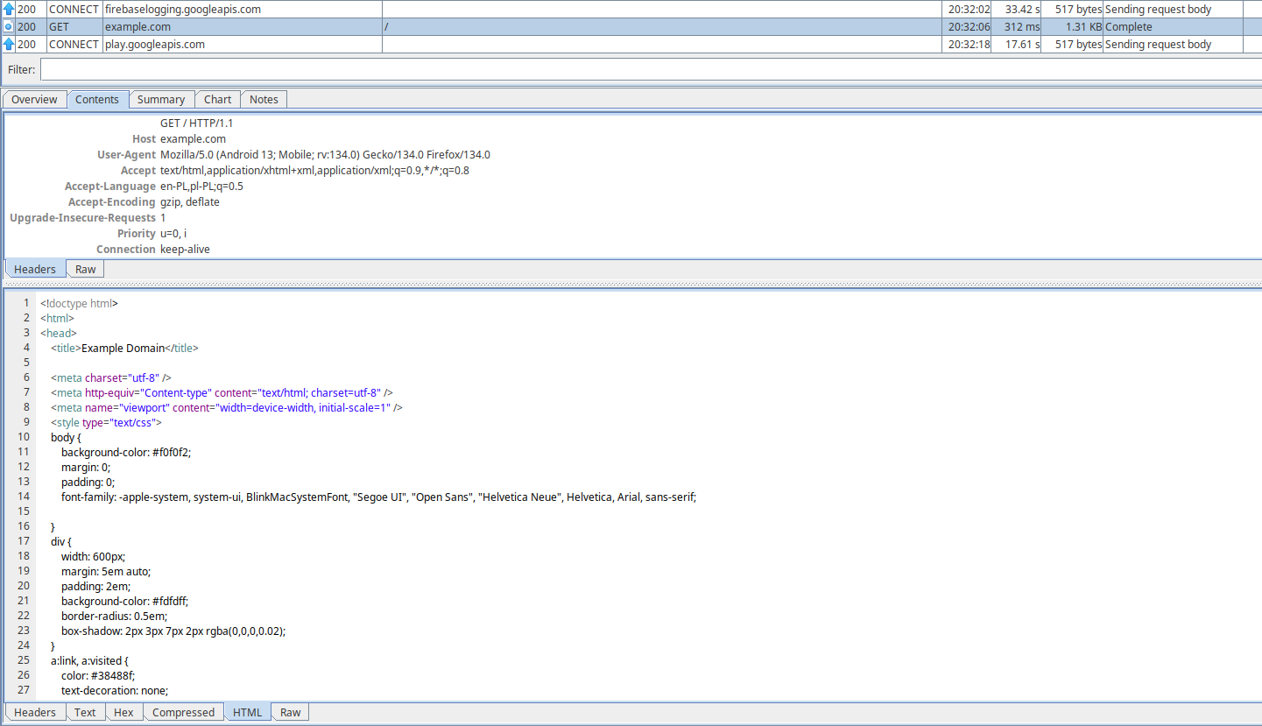This screenshot has width=1262, height=726.
Task: Click the upload arrow icon for firebaselogging.googleapis.com
Action: 9,9
